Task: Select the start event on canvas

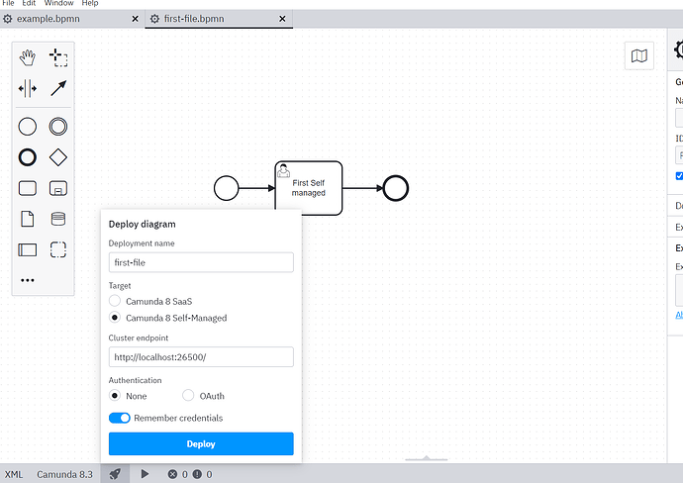Action: click(227, 188)
